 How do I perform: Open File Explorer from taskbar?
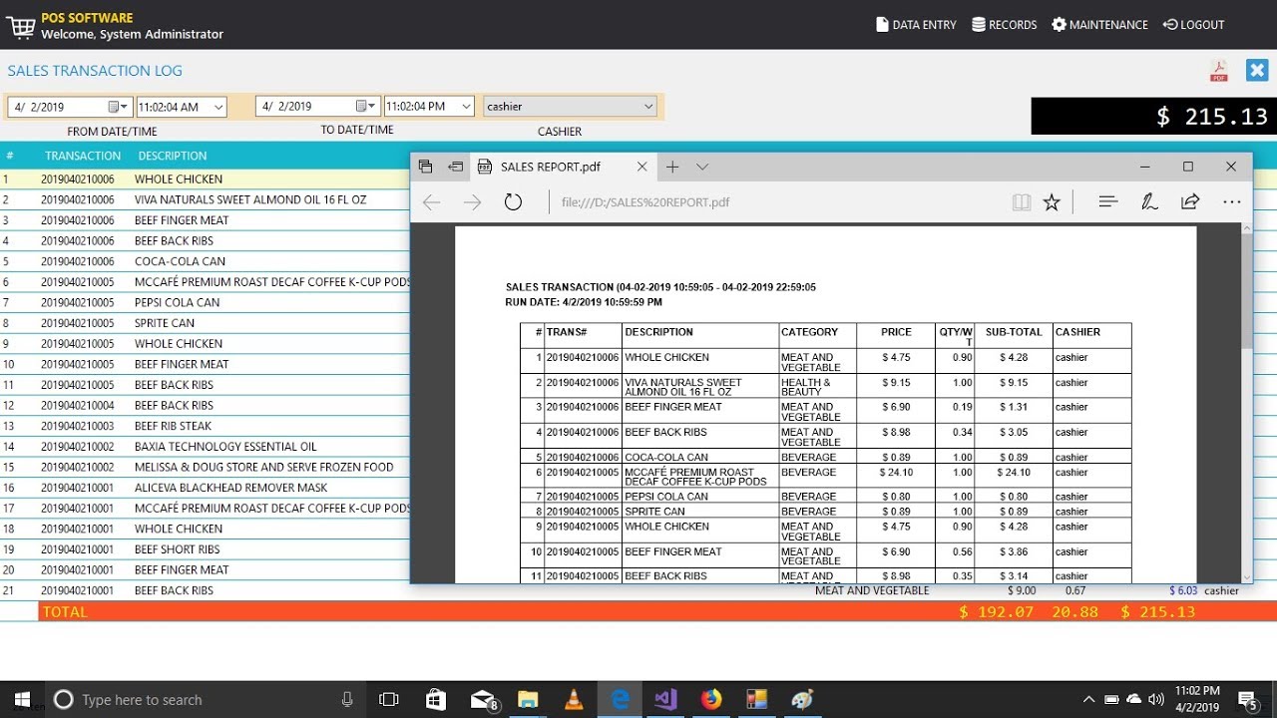(528, 699)
